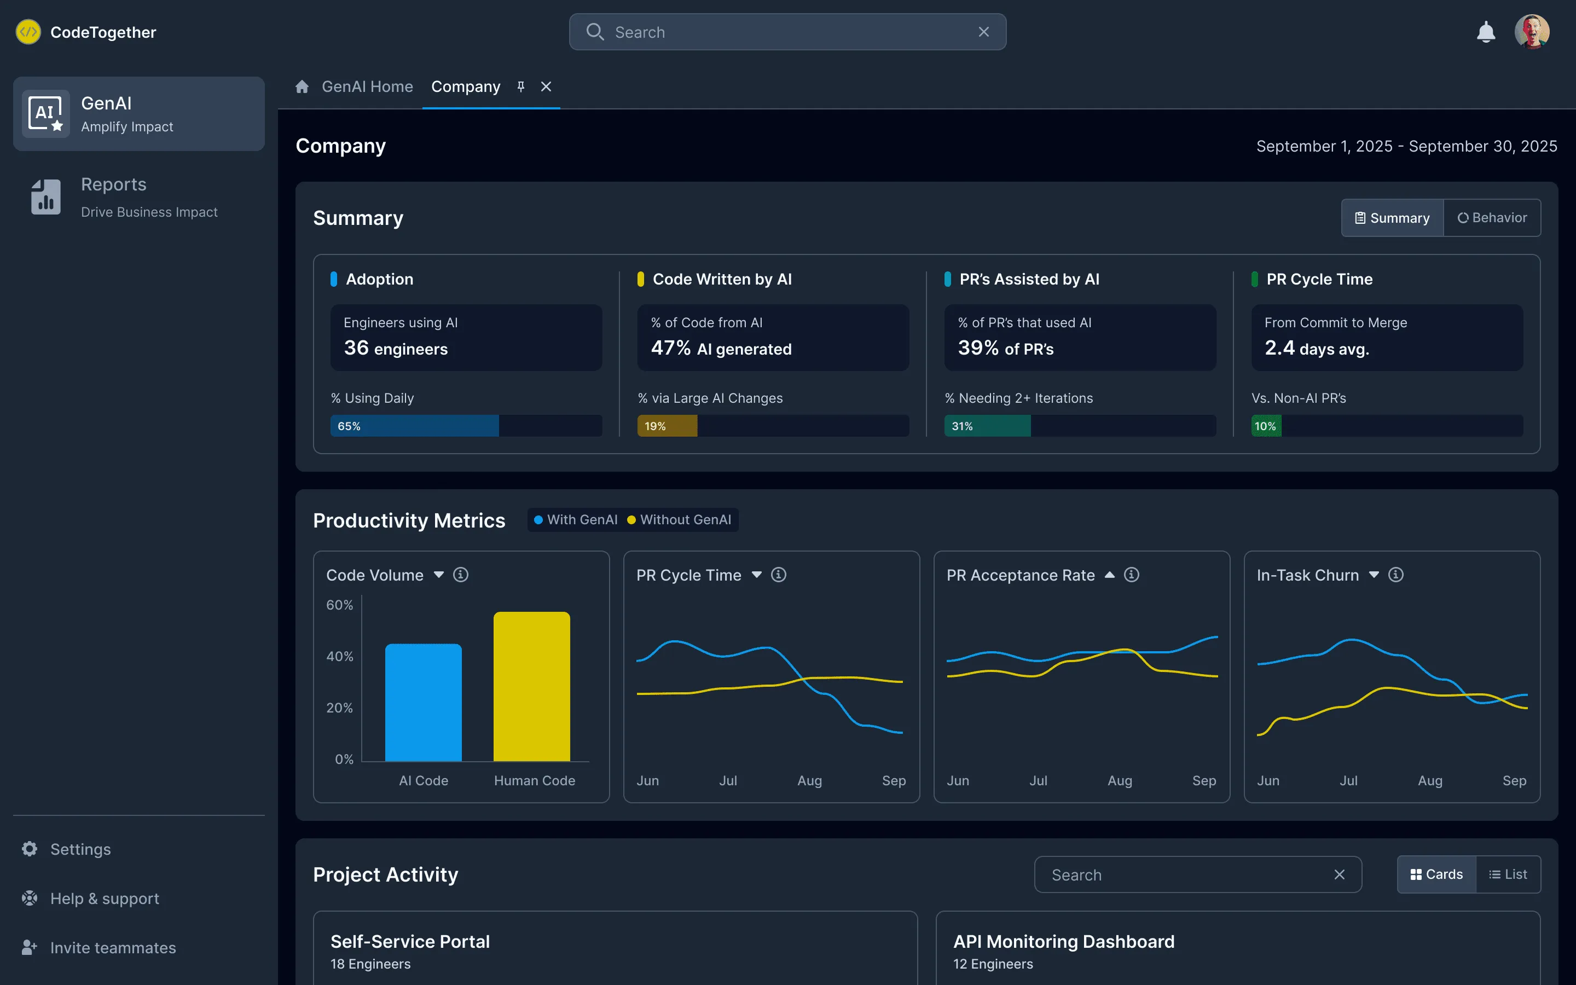1576x985 pixels.
Task: Click the 65% Using Daily progress bar
Action: (466, 426)
